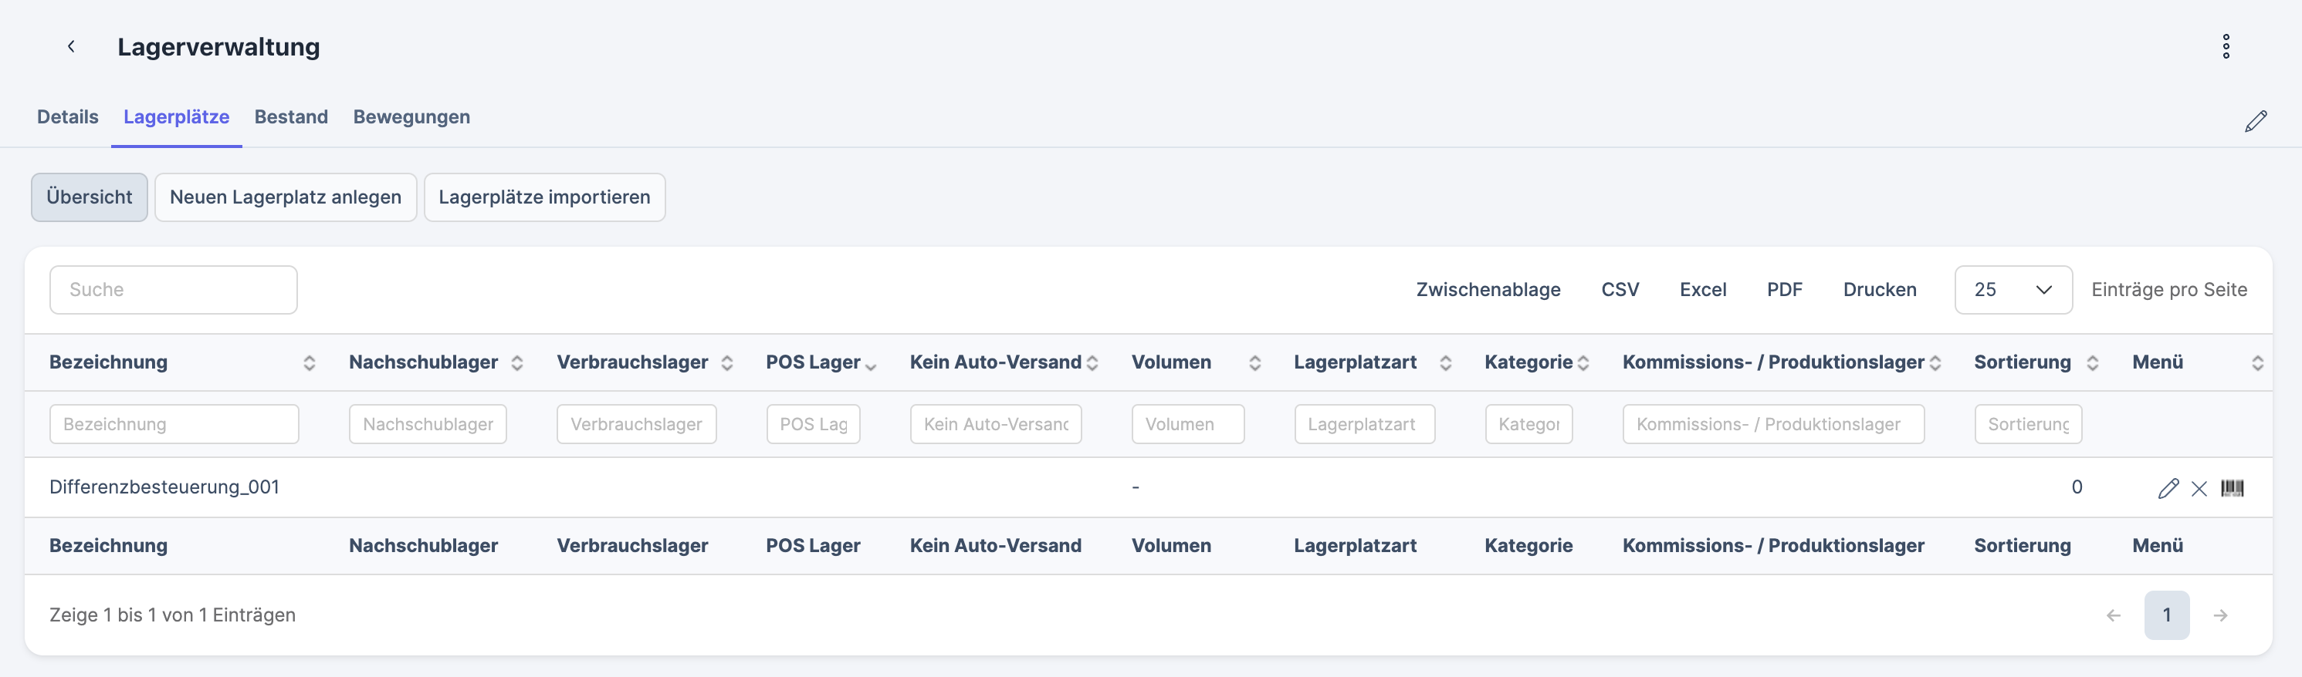
Task: Go to the next page arrow
Action: 2220,615
